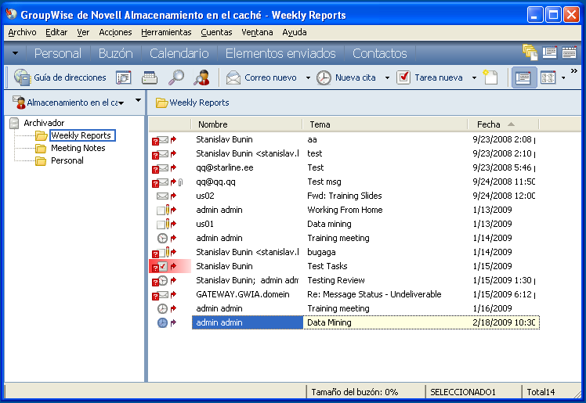Screen dimensions: 586x403
Task: Sort by the Nombre column header
Action: [212, 124]
